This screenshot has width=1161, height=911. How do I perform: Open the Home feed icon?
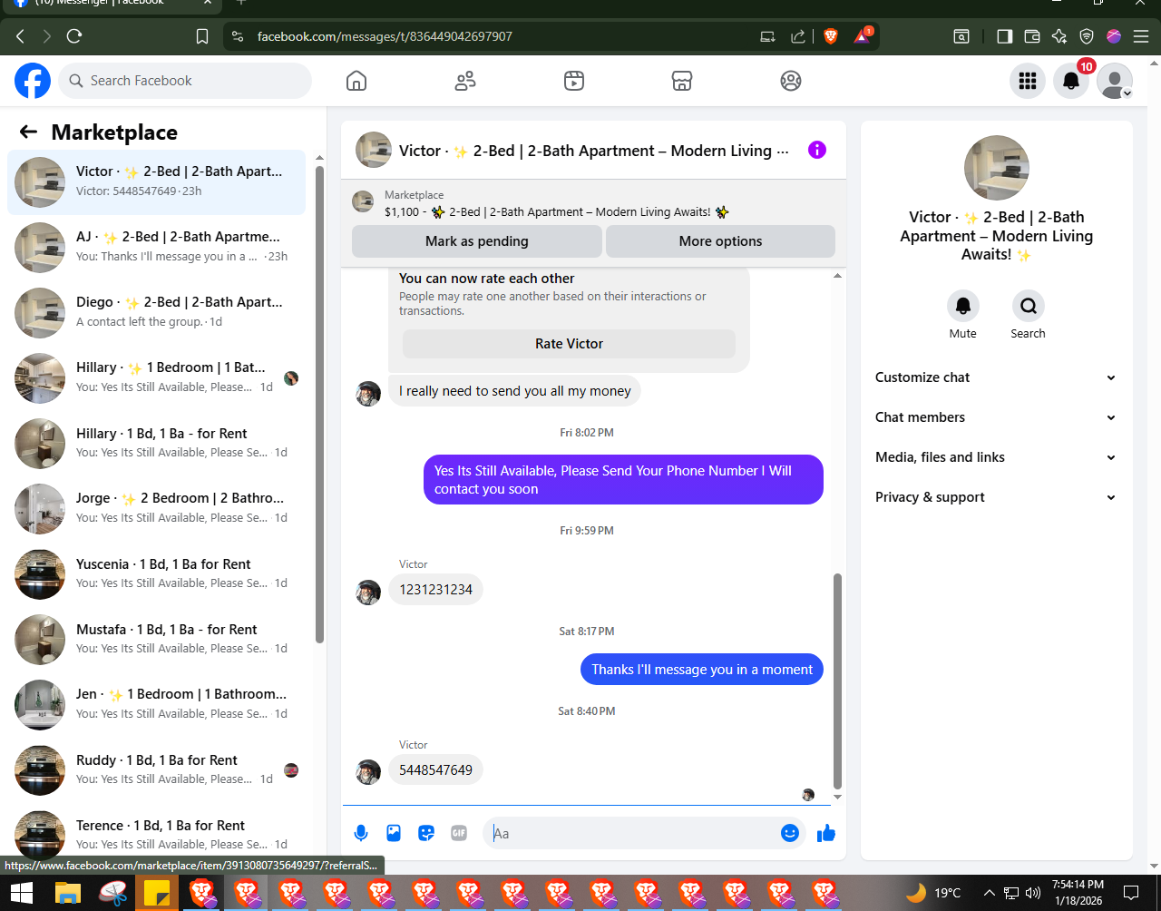(x=356, y=81)
